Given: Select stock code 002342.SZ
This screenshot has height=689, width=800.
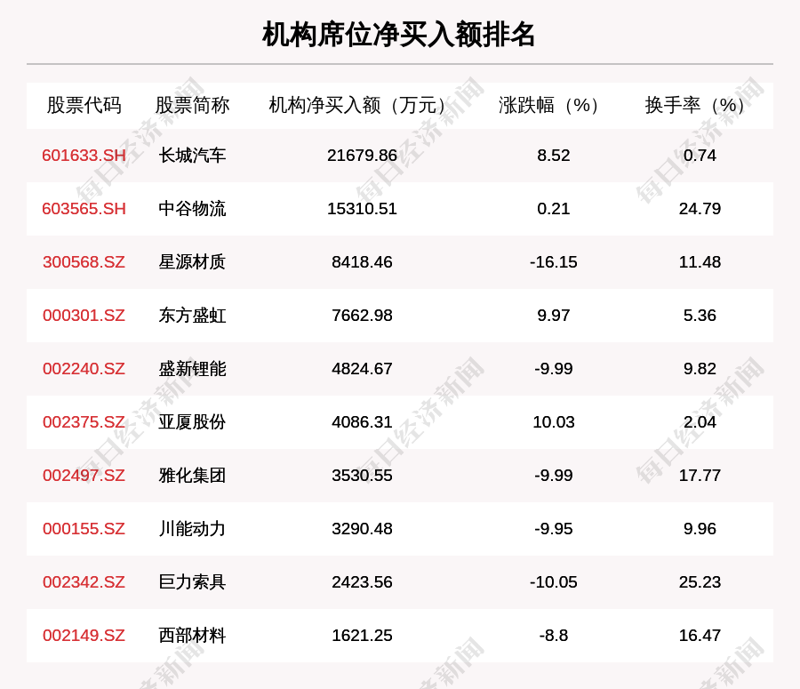Looking at the screenshot, I should point(84,581).
